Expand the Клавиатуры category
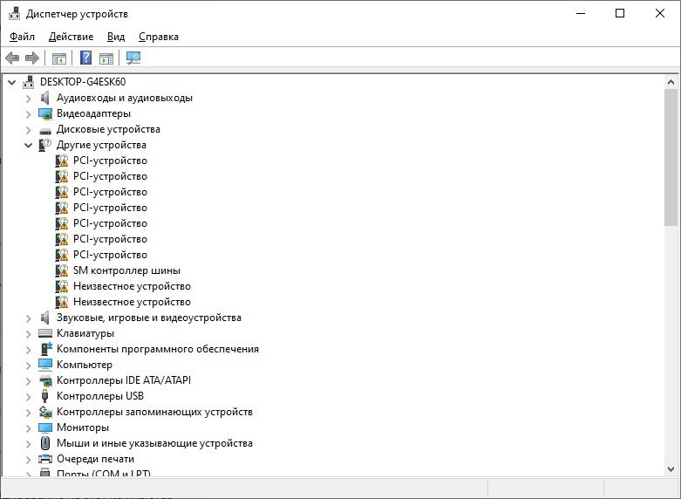Image resolution: width=681 pixels, height=499 pixels. (x=28, y=334)
